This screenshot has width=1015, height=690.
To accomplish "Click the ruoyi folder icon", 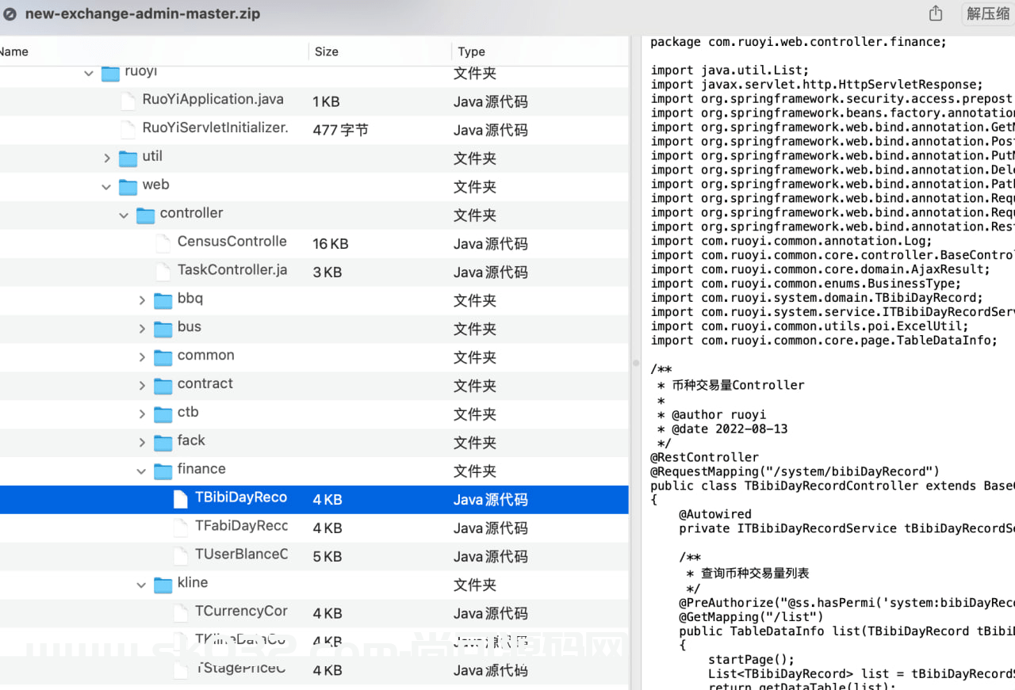I will click(x=110, y=73).
